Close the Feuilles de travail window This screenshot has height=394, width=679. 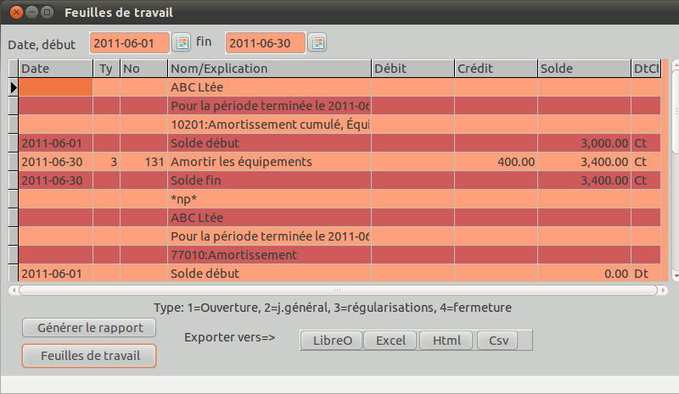(x=15, y=12)
